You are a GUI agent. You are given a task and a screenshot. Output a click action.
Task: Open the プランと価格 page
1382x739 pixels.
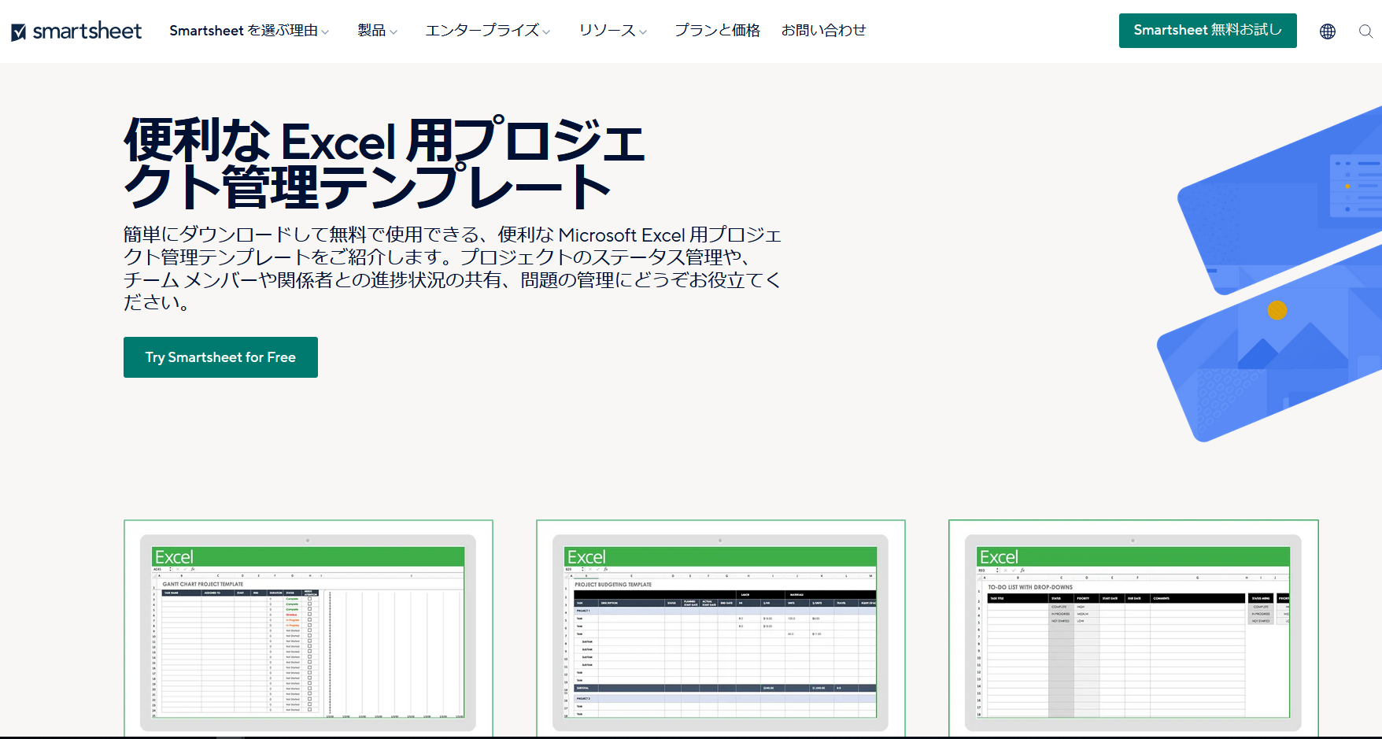click(717, 31)
